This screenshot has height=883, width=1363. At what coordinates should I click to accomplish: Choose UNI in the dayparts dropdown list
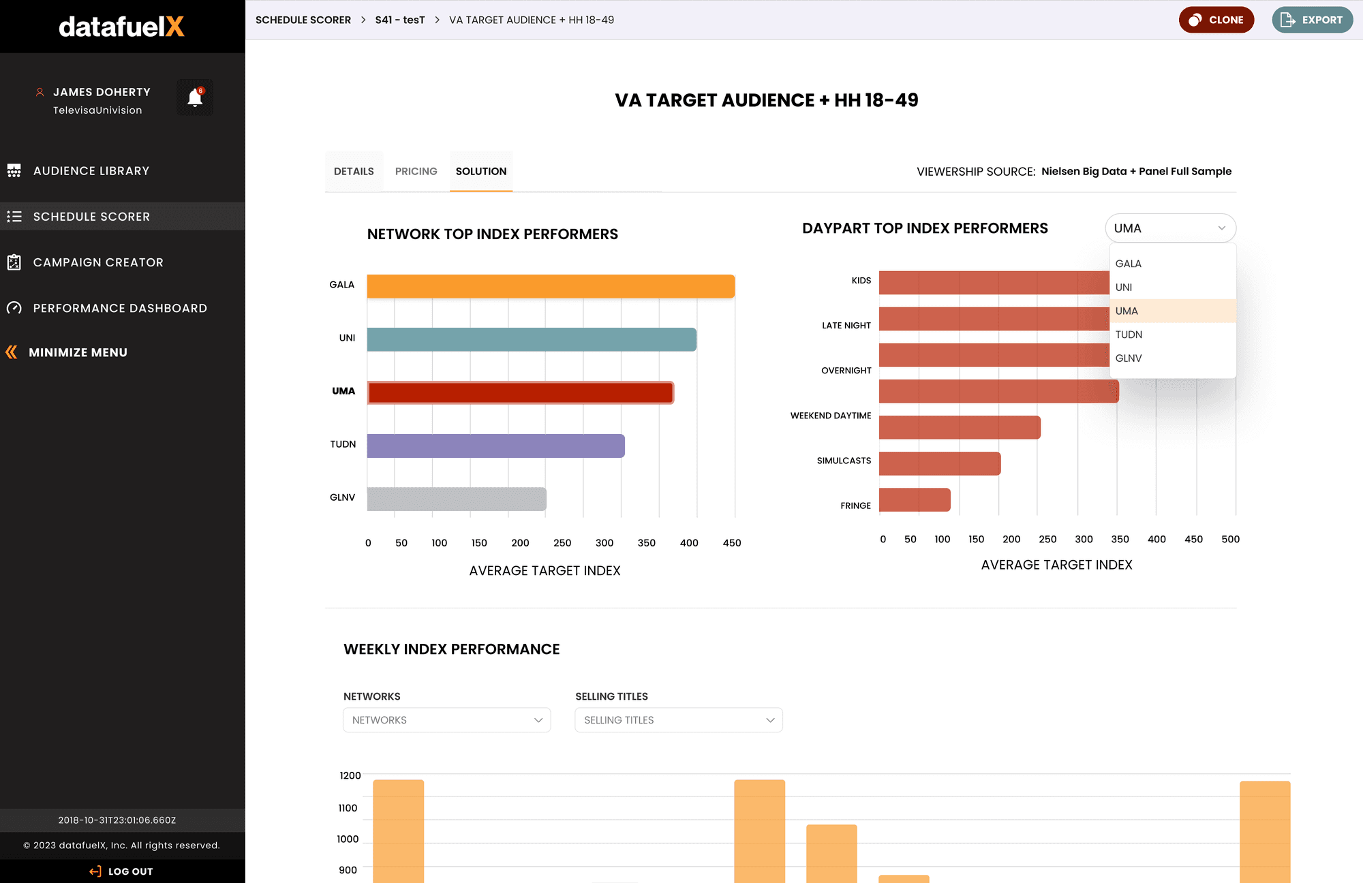tap(1172, 288)
